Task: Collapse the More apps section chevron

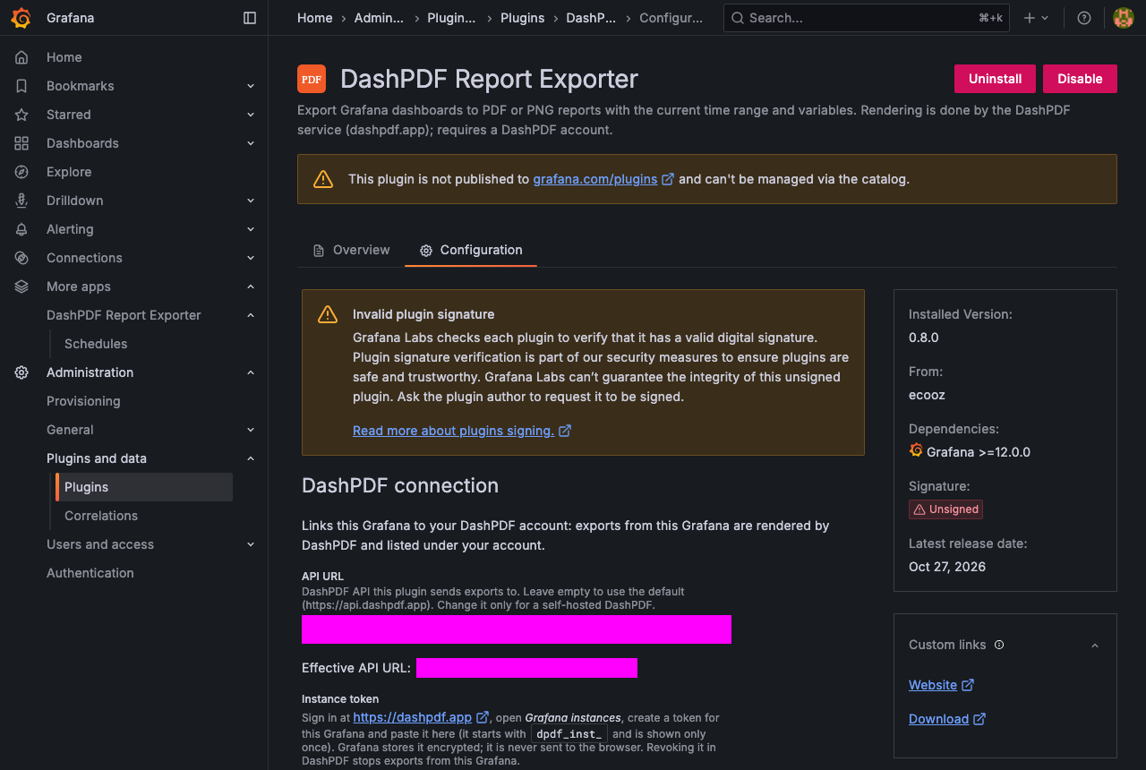Action: [251, 287]
